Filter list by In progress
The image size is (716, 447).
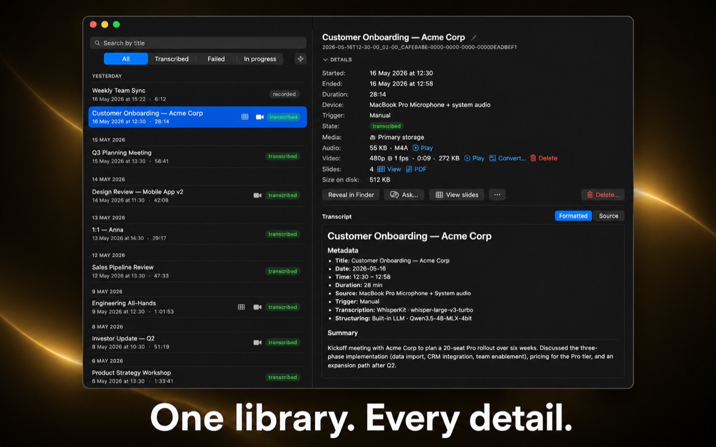tap(260, 59)
